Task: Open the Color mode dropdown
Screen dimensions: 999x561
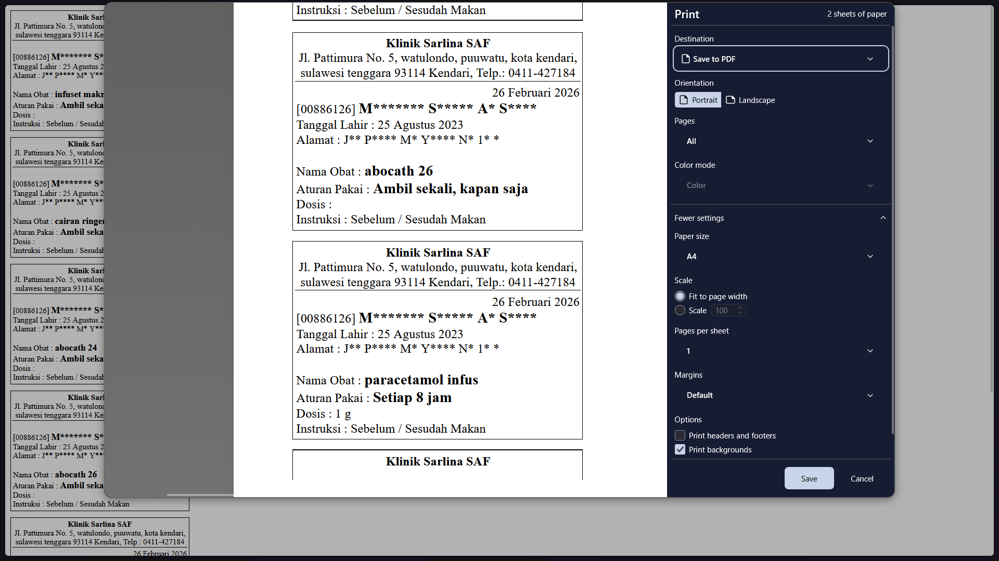Action: [780, 185]
